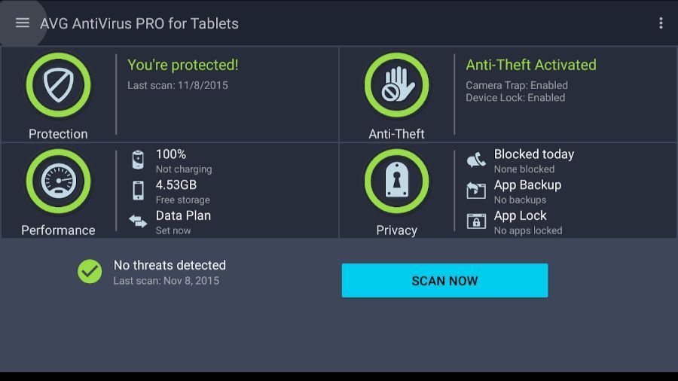Tap the Data Plan arrows icon
The image size is (678, 381).
(x=138, y=221)
